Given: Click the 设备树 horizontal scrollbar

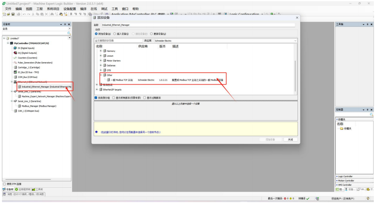Looking at the screenshot, I should pyautogui.click(x=28, y=180).
